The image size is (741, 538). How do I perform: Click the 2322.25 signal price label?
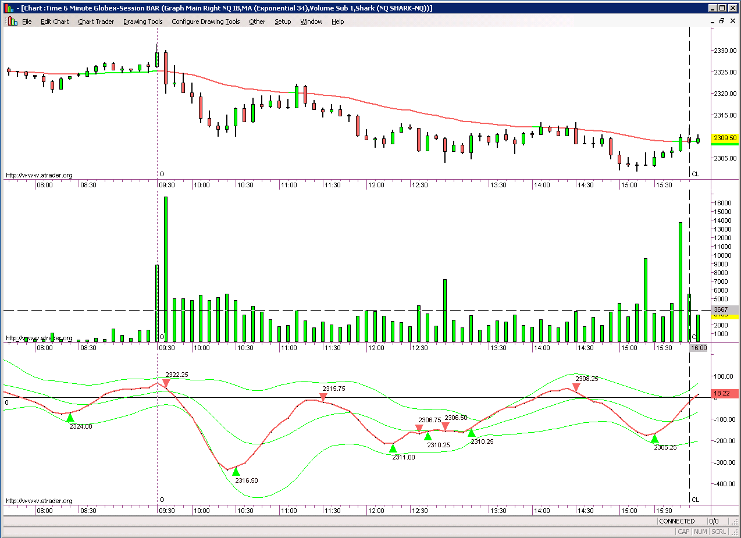coord(177,375)
